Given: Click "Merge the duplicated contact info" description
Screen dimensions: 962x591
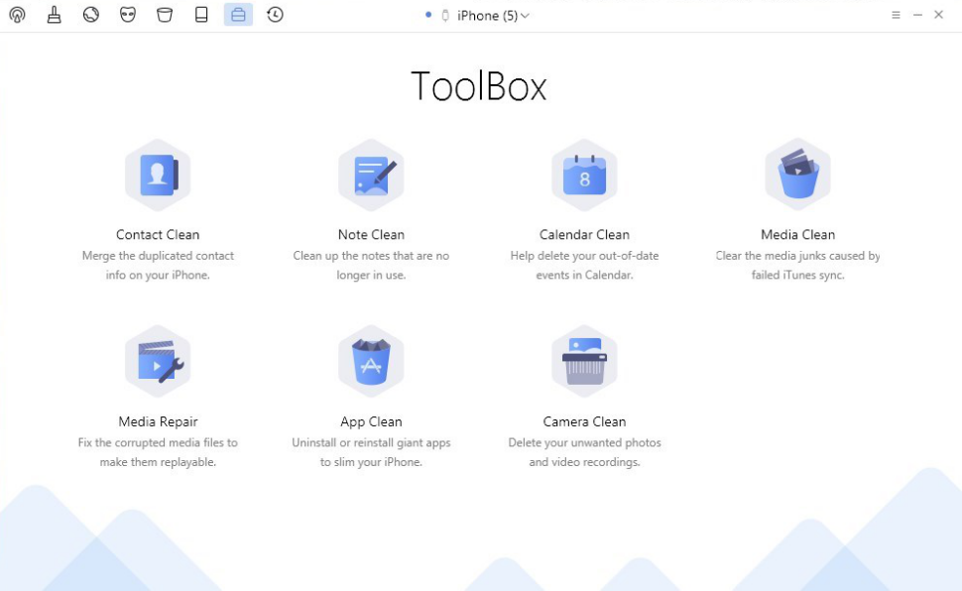Looking at the screenshot, I should coord(158,265).
